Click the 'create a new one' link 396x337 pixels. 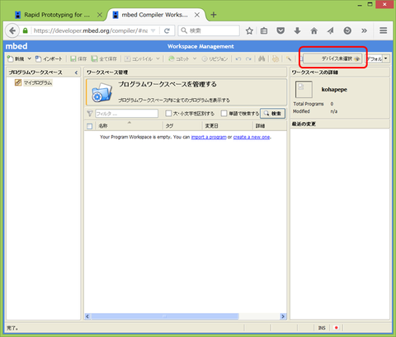(x=252, y=137)
